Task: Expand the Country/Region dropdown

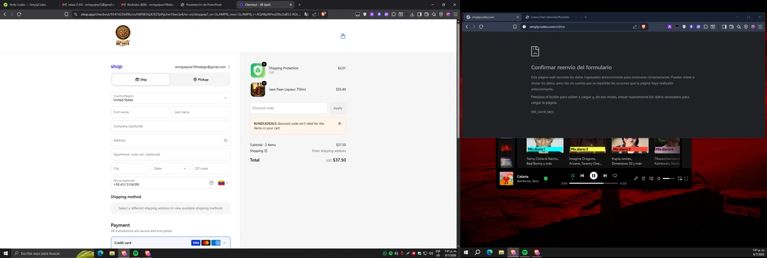Action: pos(171,98)
